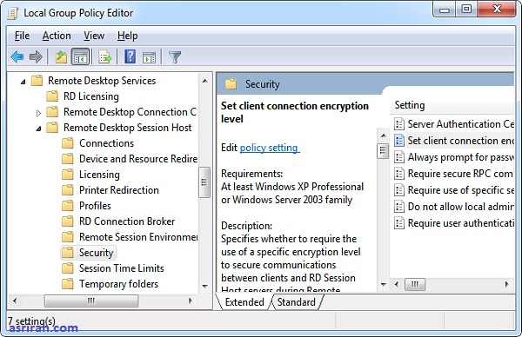Click the Back arrow toolbar icon
Screen dimensions: 522x337
click(17, 57)
